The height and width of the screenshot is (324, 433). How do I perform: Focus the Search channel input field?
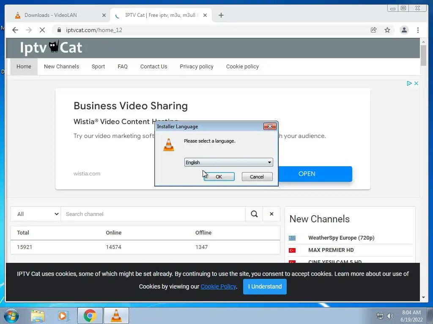coord(153,214)
